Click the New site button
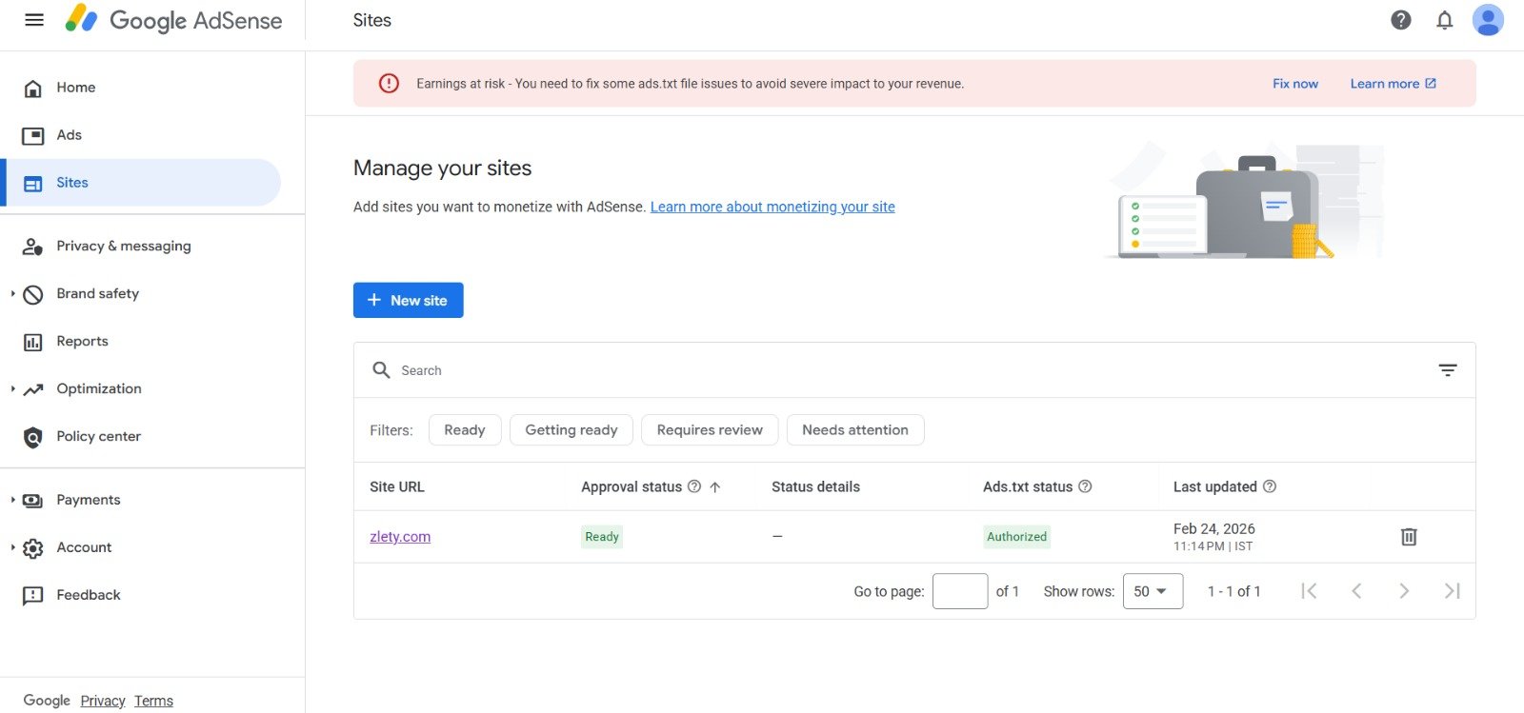The image size is (1524, 713). point(408,300)
